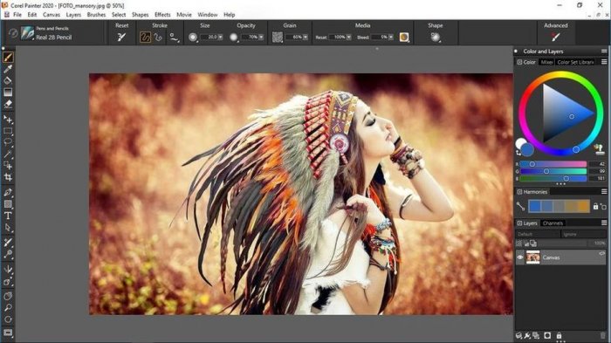Open the Opacity value dropdown
Viewport: 611px width, 343px height.
pos(261,37)
